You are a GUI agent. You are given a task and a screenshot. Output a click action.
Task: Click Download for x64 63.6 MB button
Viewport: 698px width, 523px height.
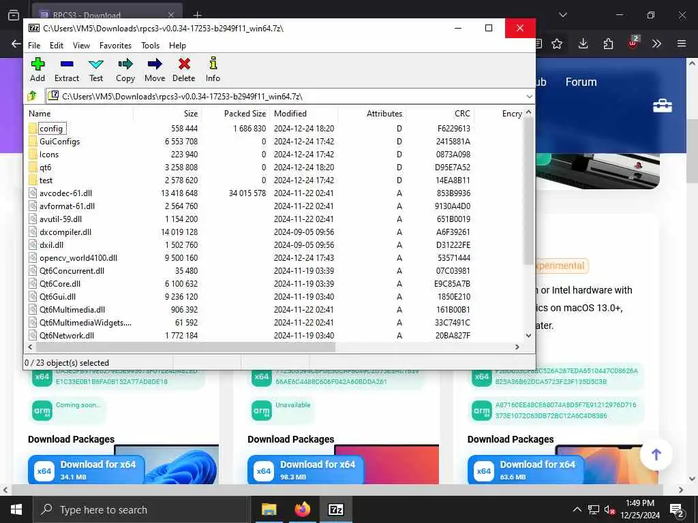(526, 470)
